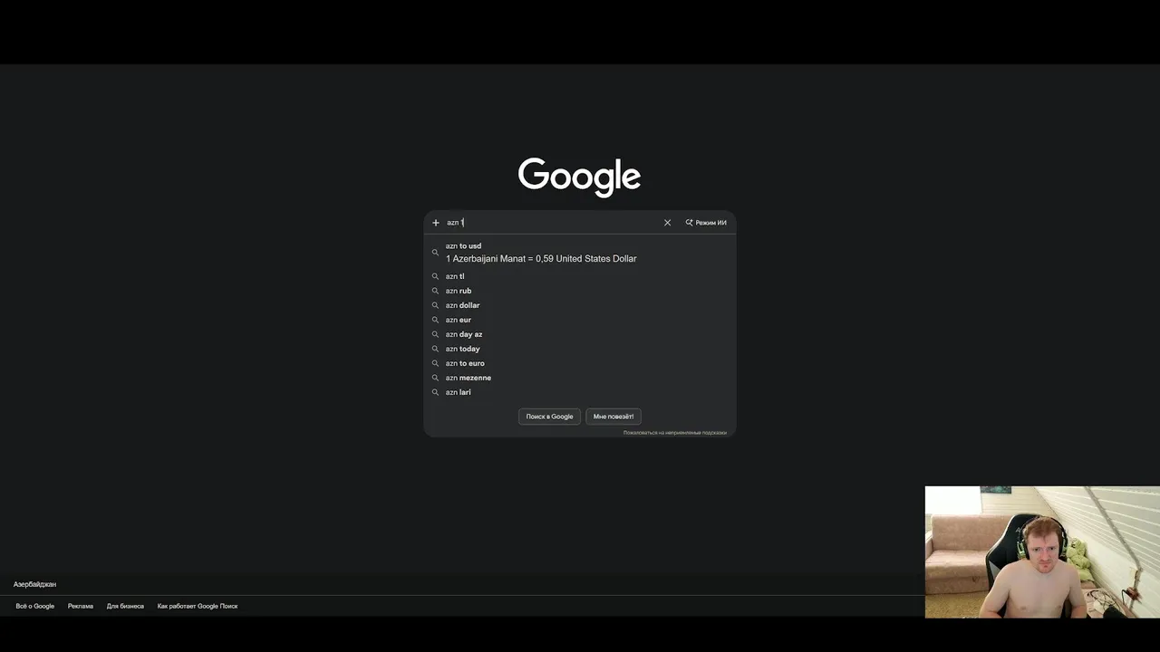This screenshot has width=1160, height=652.
Task: Click search icon next to 'azn today'
Action: (x=435, y=349)
